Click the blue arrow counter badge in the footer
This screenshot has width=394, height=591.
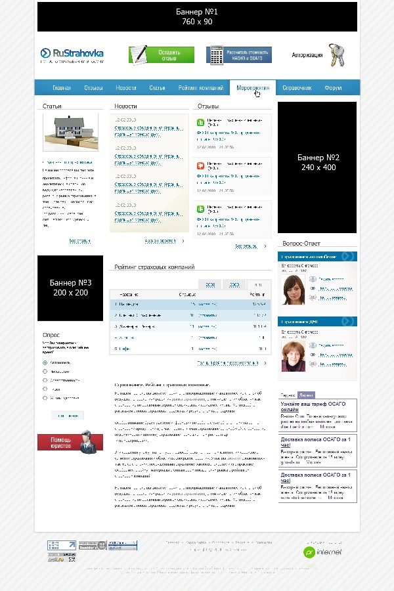62,545
